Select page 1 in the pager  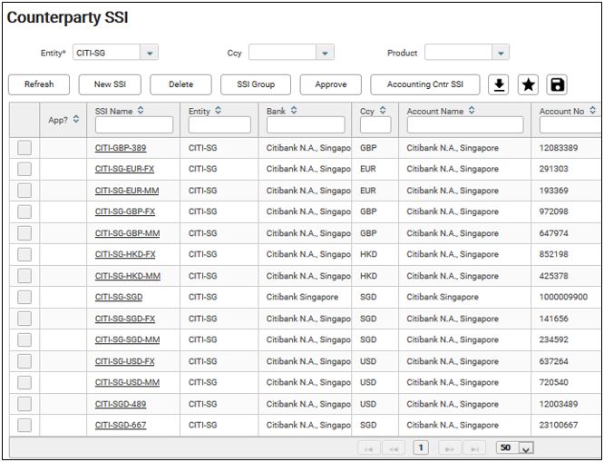pos(421,447)
